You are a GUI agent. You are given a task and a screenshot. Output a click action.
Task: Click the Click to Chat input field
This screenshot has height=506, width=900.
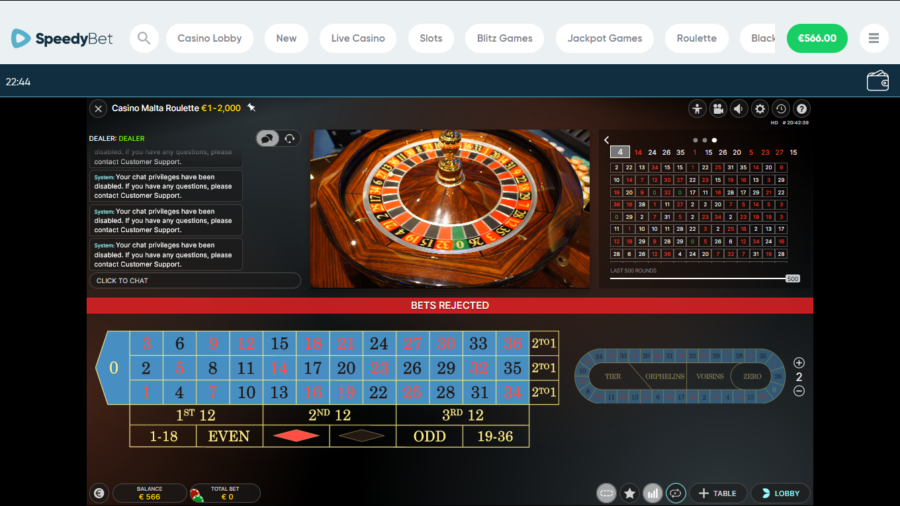point(195,280)
